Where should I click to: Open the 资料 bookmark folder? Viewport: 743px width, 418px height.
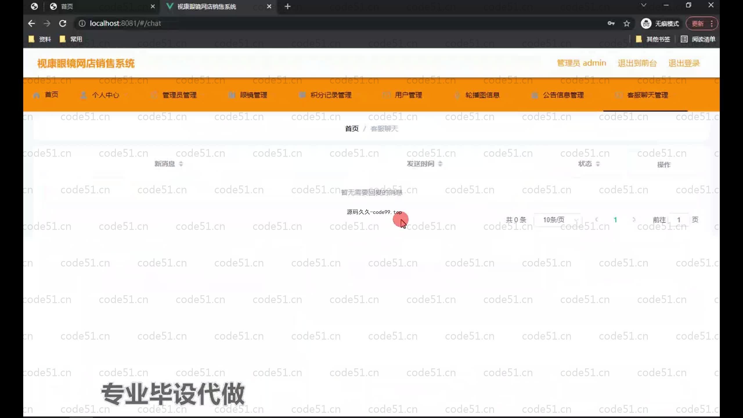click(40, 39)
